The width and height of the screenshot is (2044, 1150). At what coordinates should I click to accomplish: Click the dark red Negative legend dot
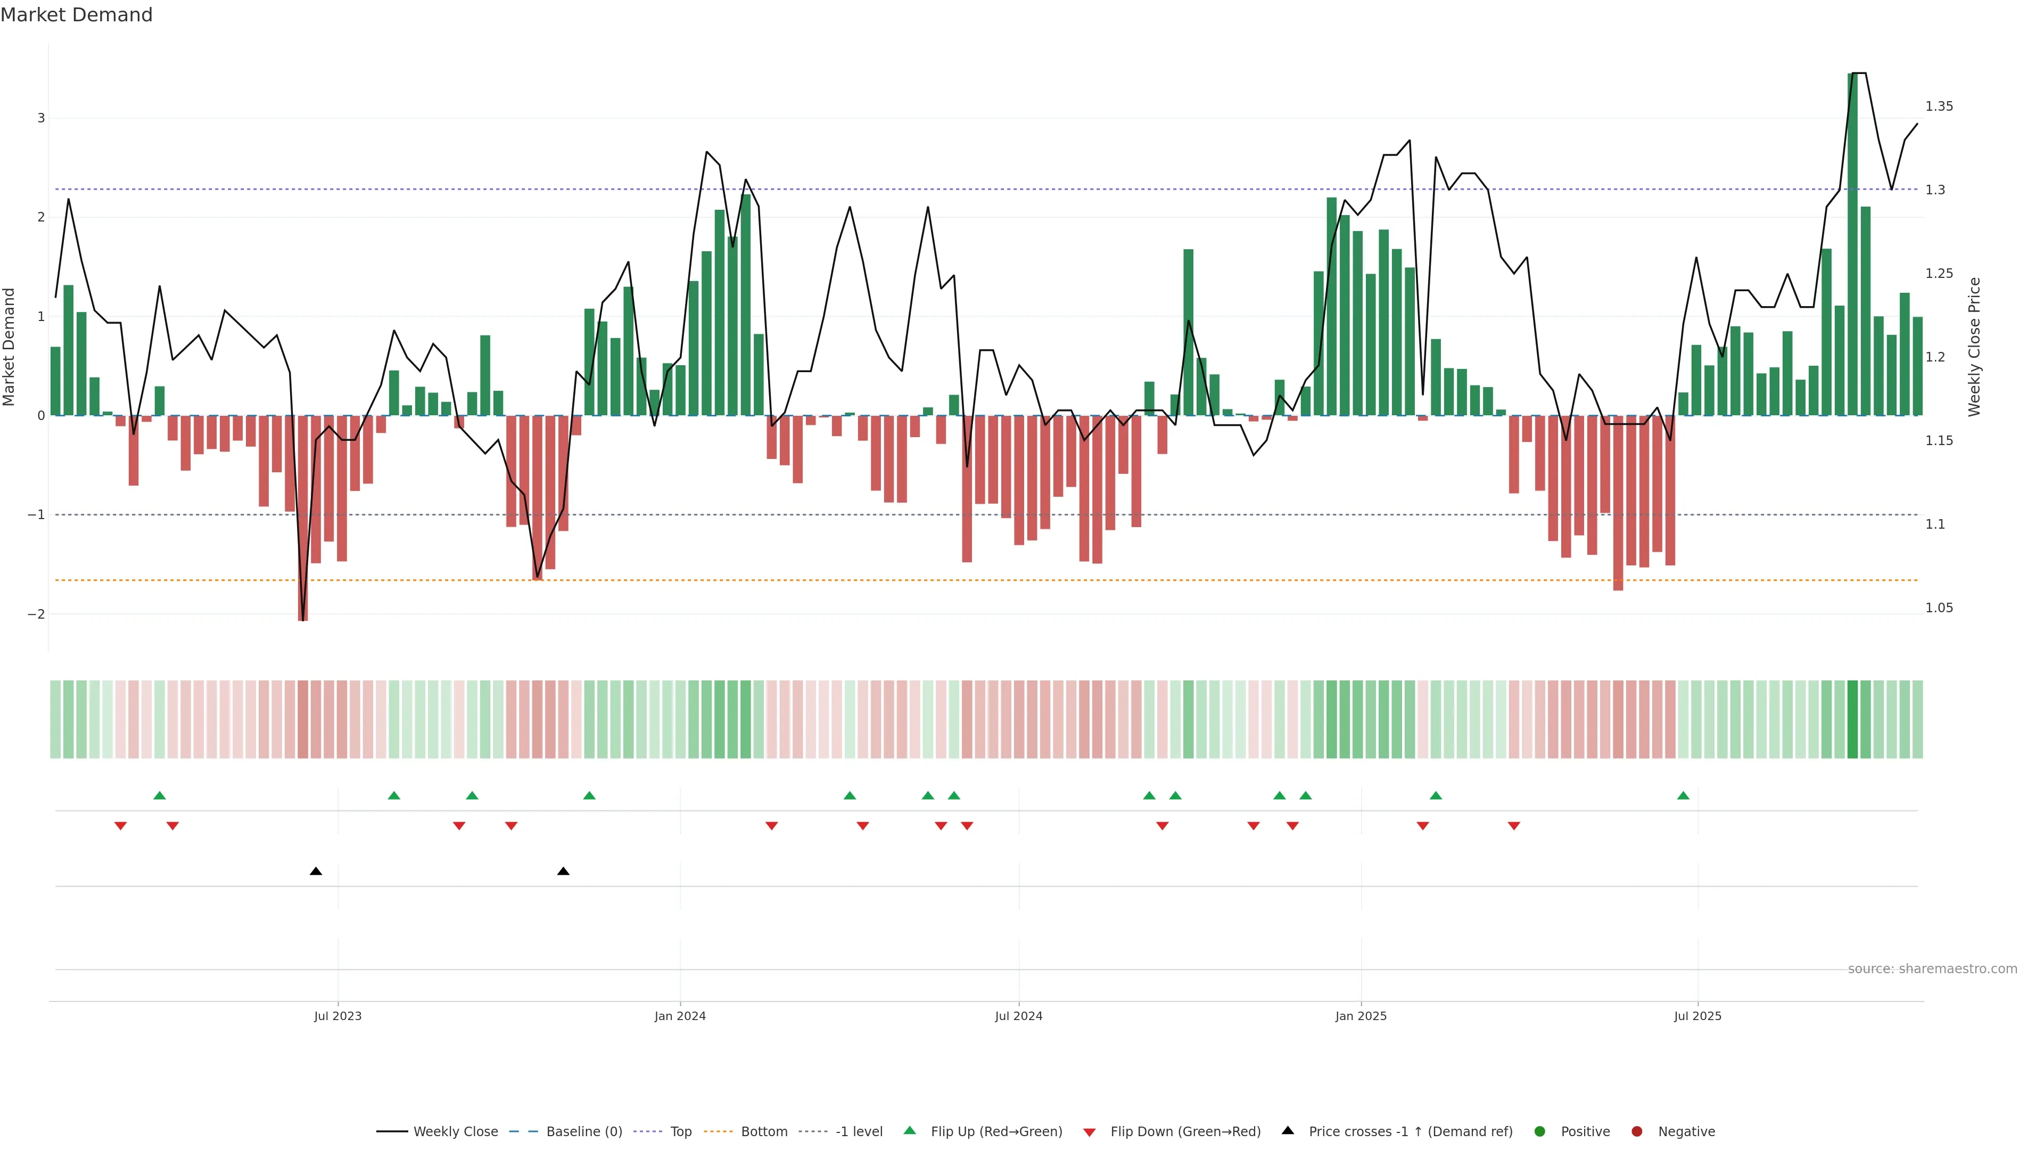click(x=1637, y=1132)
